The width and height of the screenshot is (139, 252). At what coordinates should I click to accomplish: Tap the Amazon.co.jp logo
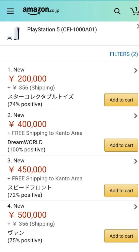pos(41,11)
